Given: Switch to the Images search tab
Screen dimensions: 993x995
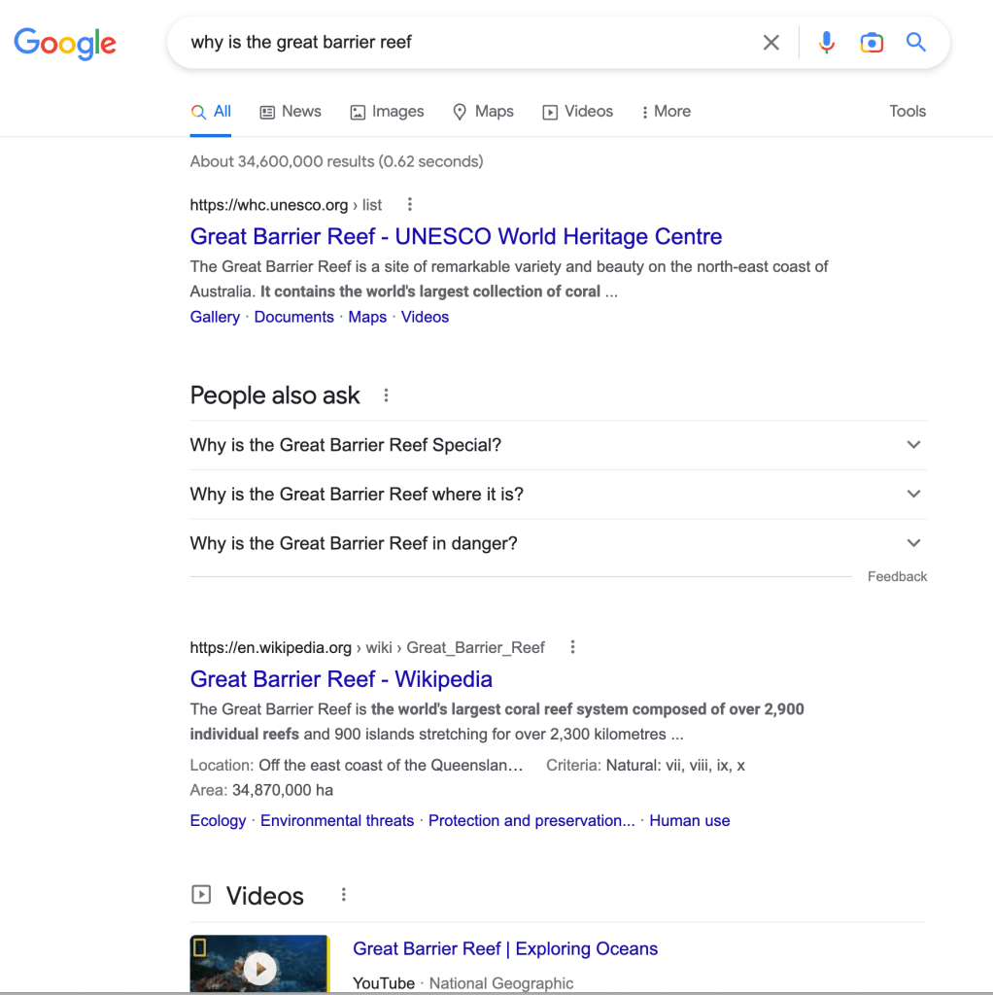Looking at the screenshot, I should tap(387, 111).
